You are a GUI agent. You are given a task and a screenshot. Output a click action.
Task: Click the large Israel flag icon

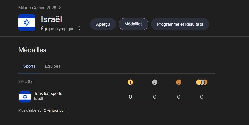pos(27,23)
